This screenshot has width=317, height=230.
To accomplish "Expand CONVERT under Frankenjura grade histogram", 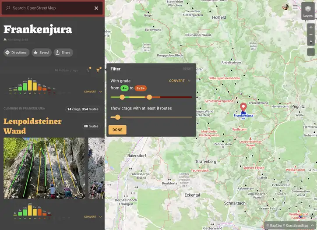I will tap(93, 92).
